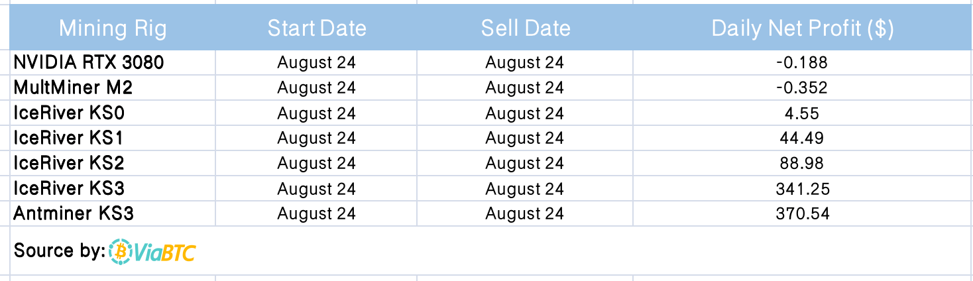This screenshot has width=973, height=281.
Task: Select the Antminer KS3 cell
Action: 74,214
